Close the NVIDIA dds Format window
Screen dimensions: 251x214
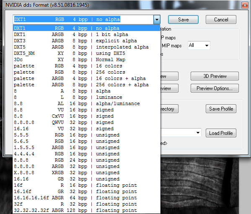tap(245, 5)
